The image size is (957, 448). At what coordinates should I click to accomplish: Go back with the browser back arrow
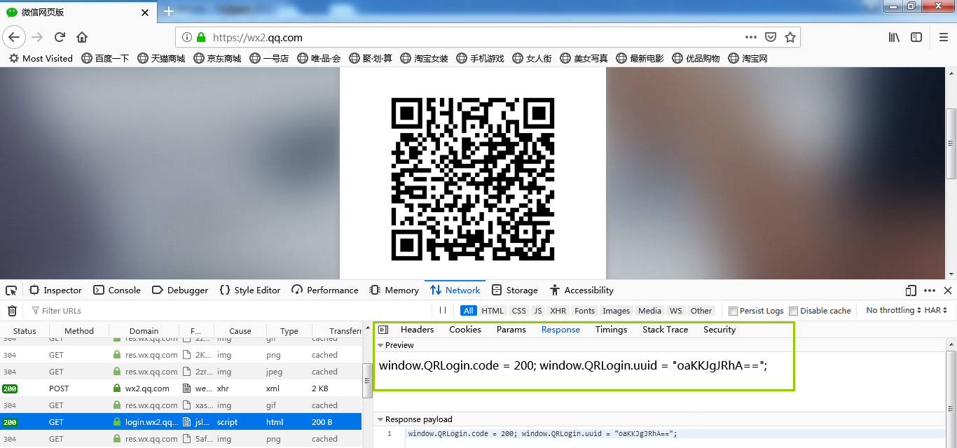click(x=15, y=37)
